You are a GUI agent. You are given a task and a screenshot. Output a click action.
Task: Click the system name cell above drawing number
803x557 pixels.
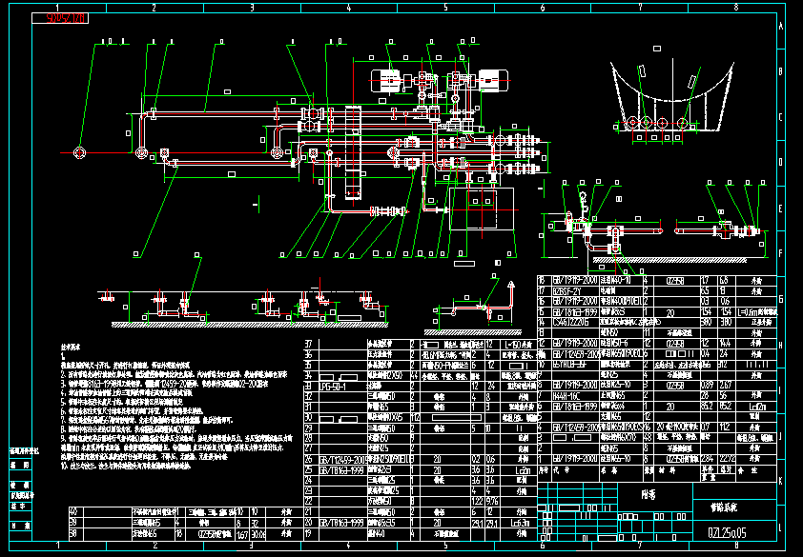click(x=725, y=509)
